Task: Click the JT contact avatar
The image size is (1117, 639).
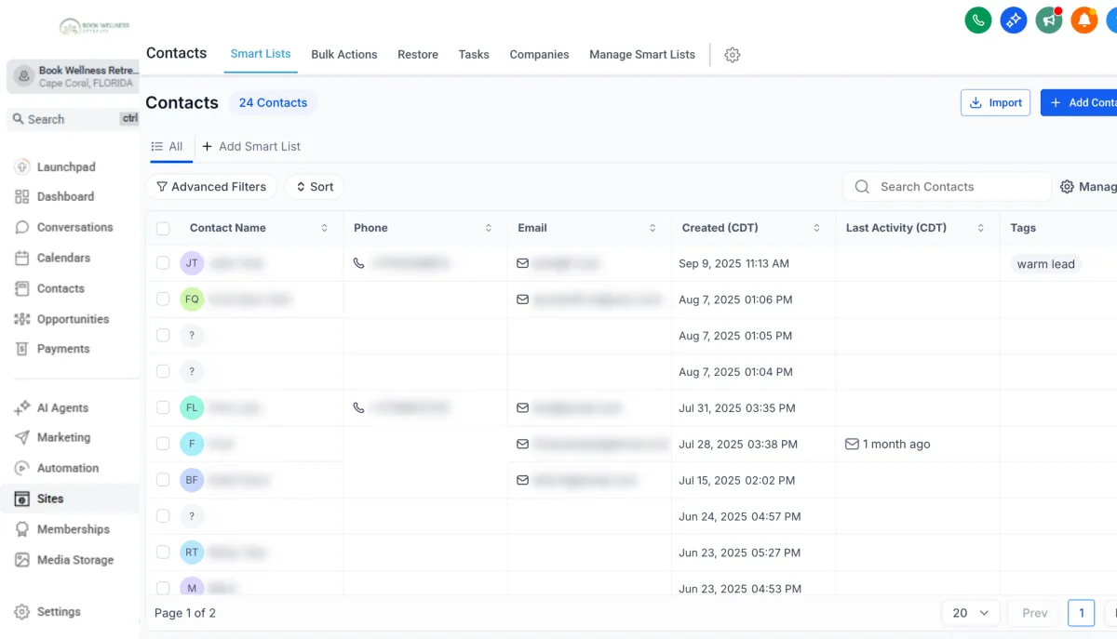Action: pos(192,263)
